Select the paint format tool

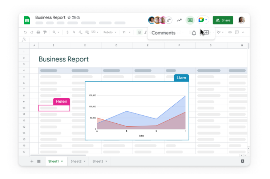tap(45, 32)
